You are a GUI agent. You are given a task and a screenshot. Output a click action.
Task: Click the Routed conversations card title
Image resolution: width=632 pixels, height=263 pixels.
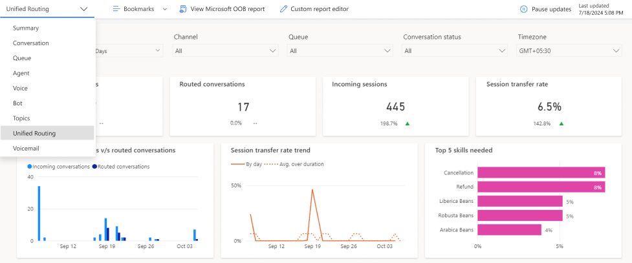[212, 84]
